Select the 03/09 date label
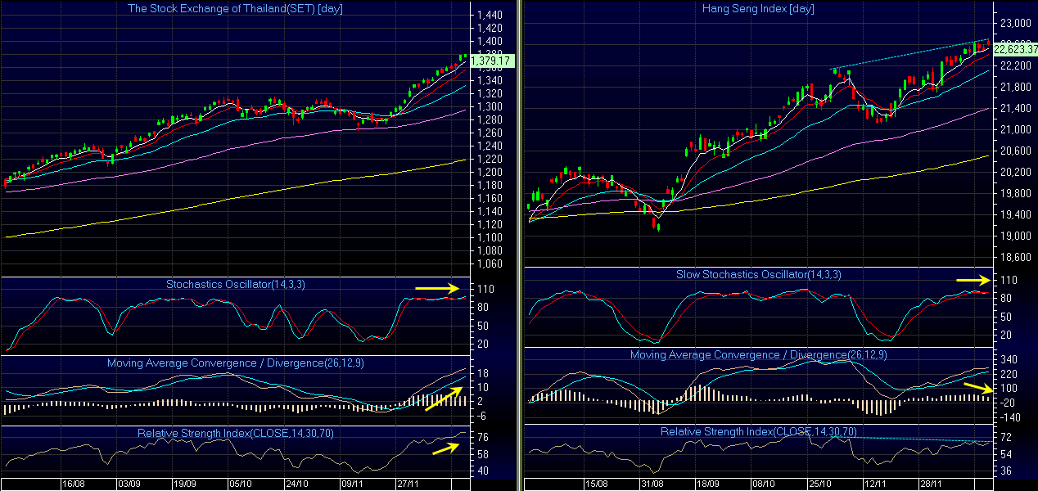Image resolution: width=1038 pixels, height=491 pixels. 129,484
